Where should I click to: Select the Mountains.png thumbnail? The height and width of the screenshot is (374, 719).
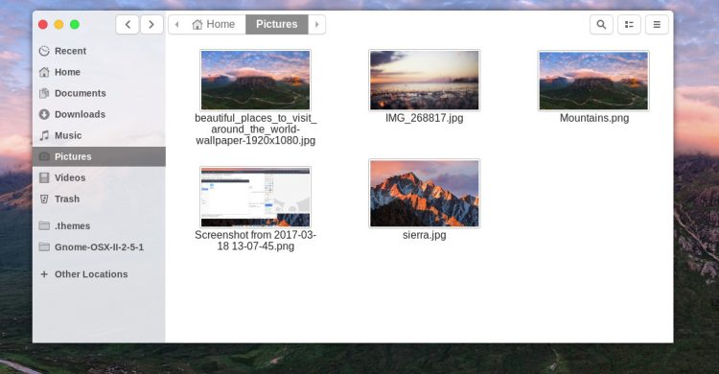pos(593,81)
